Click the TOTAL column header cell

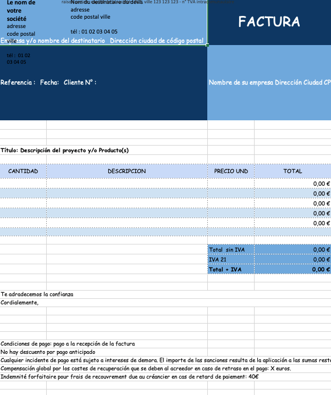293,171
